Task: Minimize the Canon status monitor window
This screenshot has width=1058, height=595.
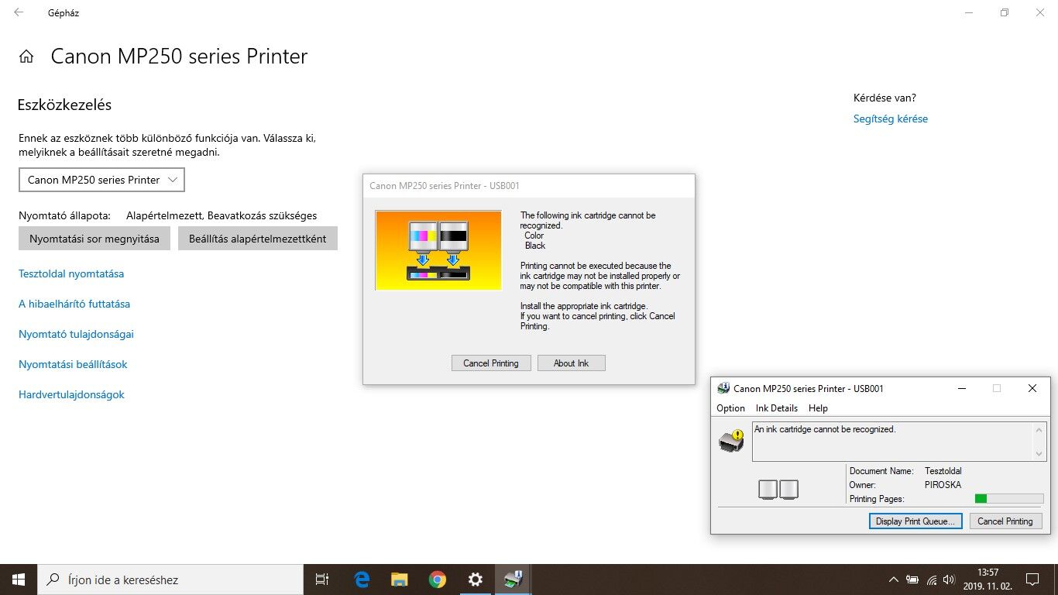Action: coord(961,388)
